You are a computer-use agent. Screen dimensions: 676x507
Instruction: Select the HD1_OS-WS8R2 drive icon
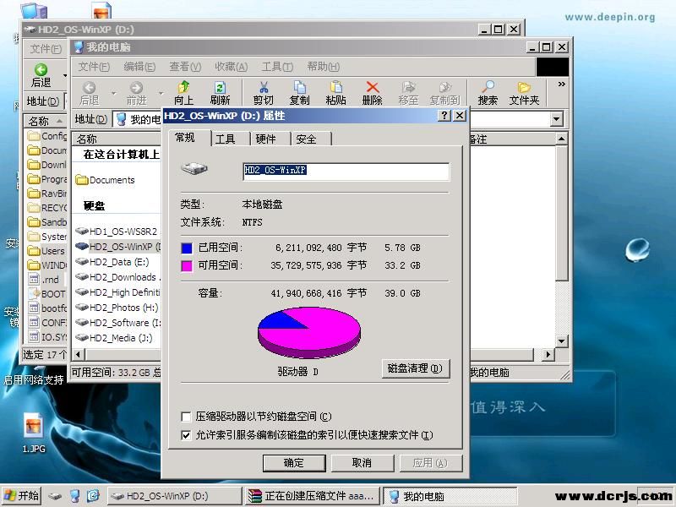[82, 232]
